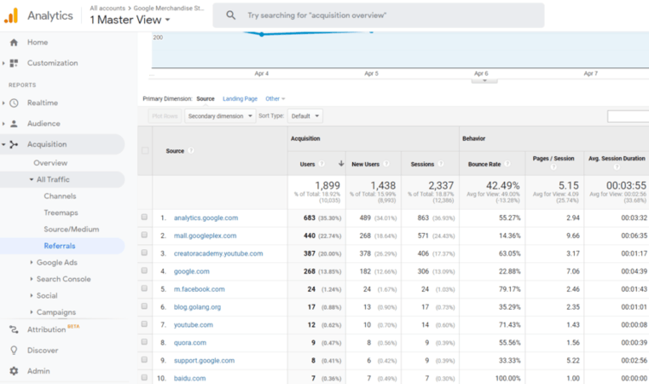Click help icon next to Sessions
Image resolution: width=649 pixels, height=384 pixels.
pos(441,164)
